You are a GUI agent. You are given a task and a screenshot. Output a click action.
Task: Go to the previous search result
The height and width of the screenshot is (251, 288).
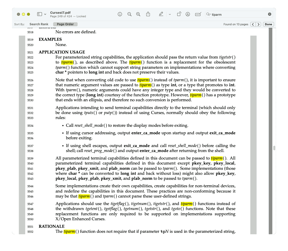point(253,24)
